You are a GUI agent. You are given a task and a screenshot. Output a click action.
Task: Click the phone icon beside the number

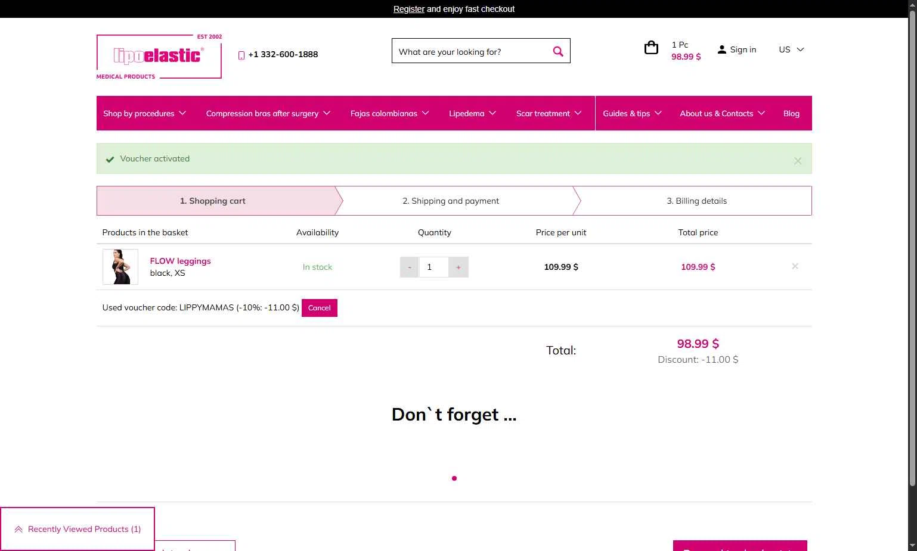pyautogui.click(x=241, y=55)
